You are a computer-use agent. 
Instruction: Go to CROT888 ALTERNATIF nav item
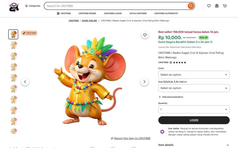coord(166,13)
